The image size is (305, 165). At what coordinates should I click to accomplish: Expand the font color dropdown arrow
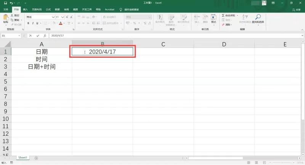(x=64, y=23)
